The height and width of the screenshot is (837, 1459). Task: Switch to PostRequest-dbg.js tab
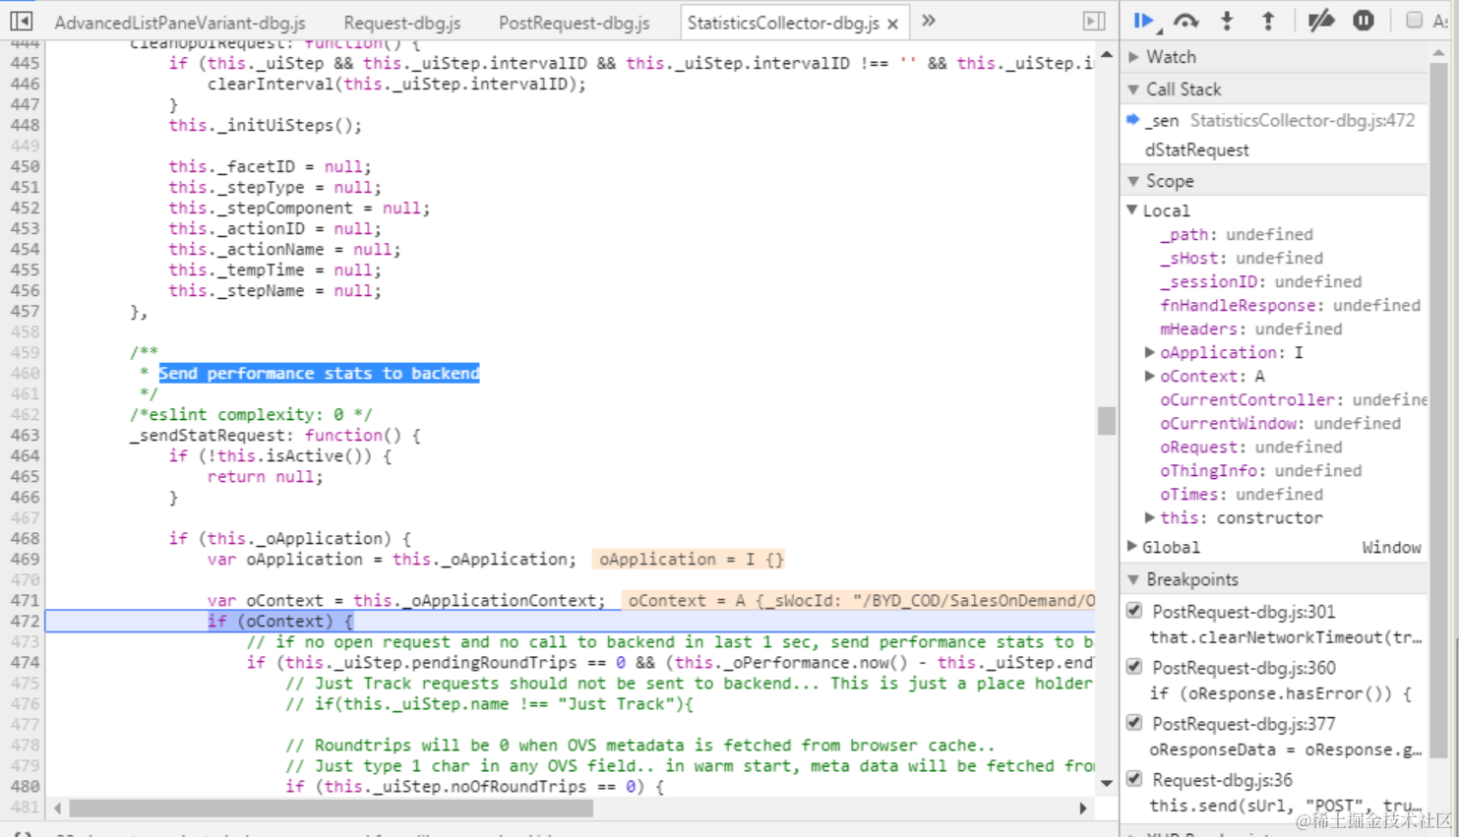pyautogui.click(x=575, y=22)
